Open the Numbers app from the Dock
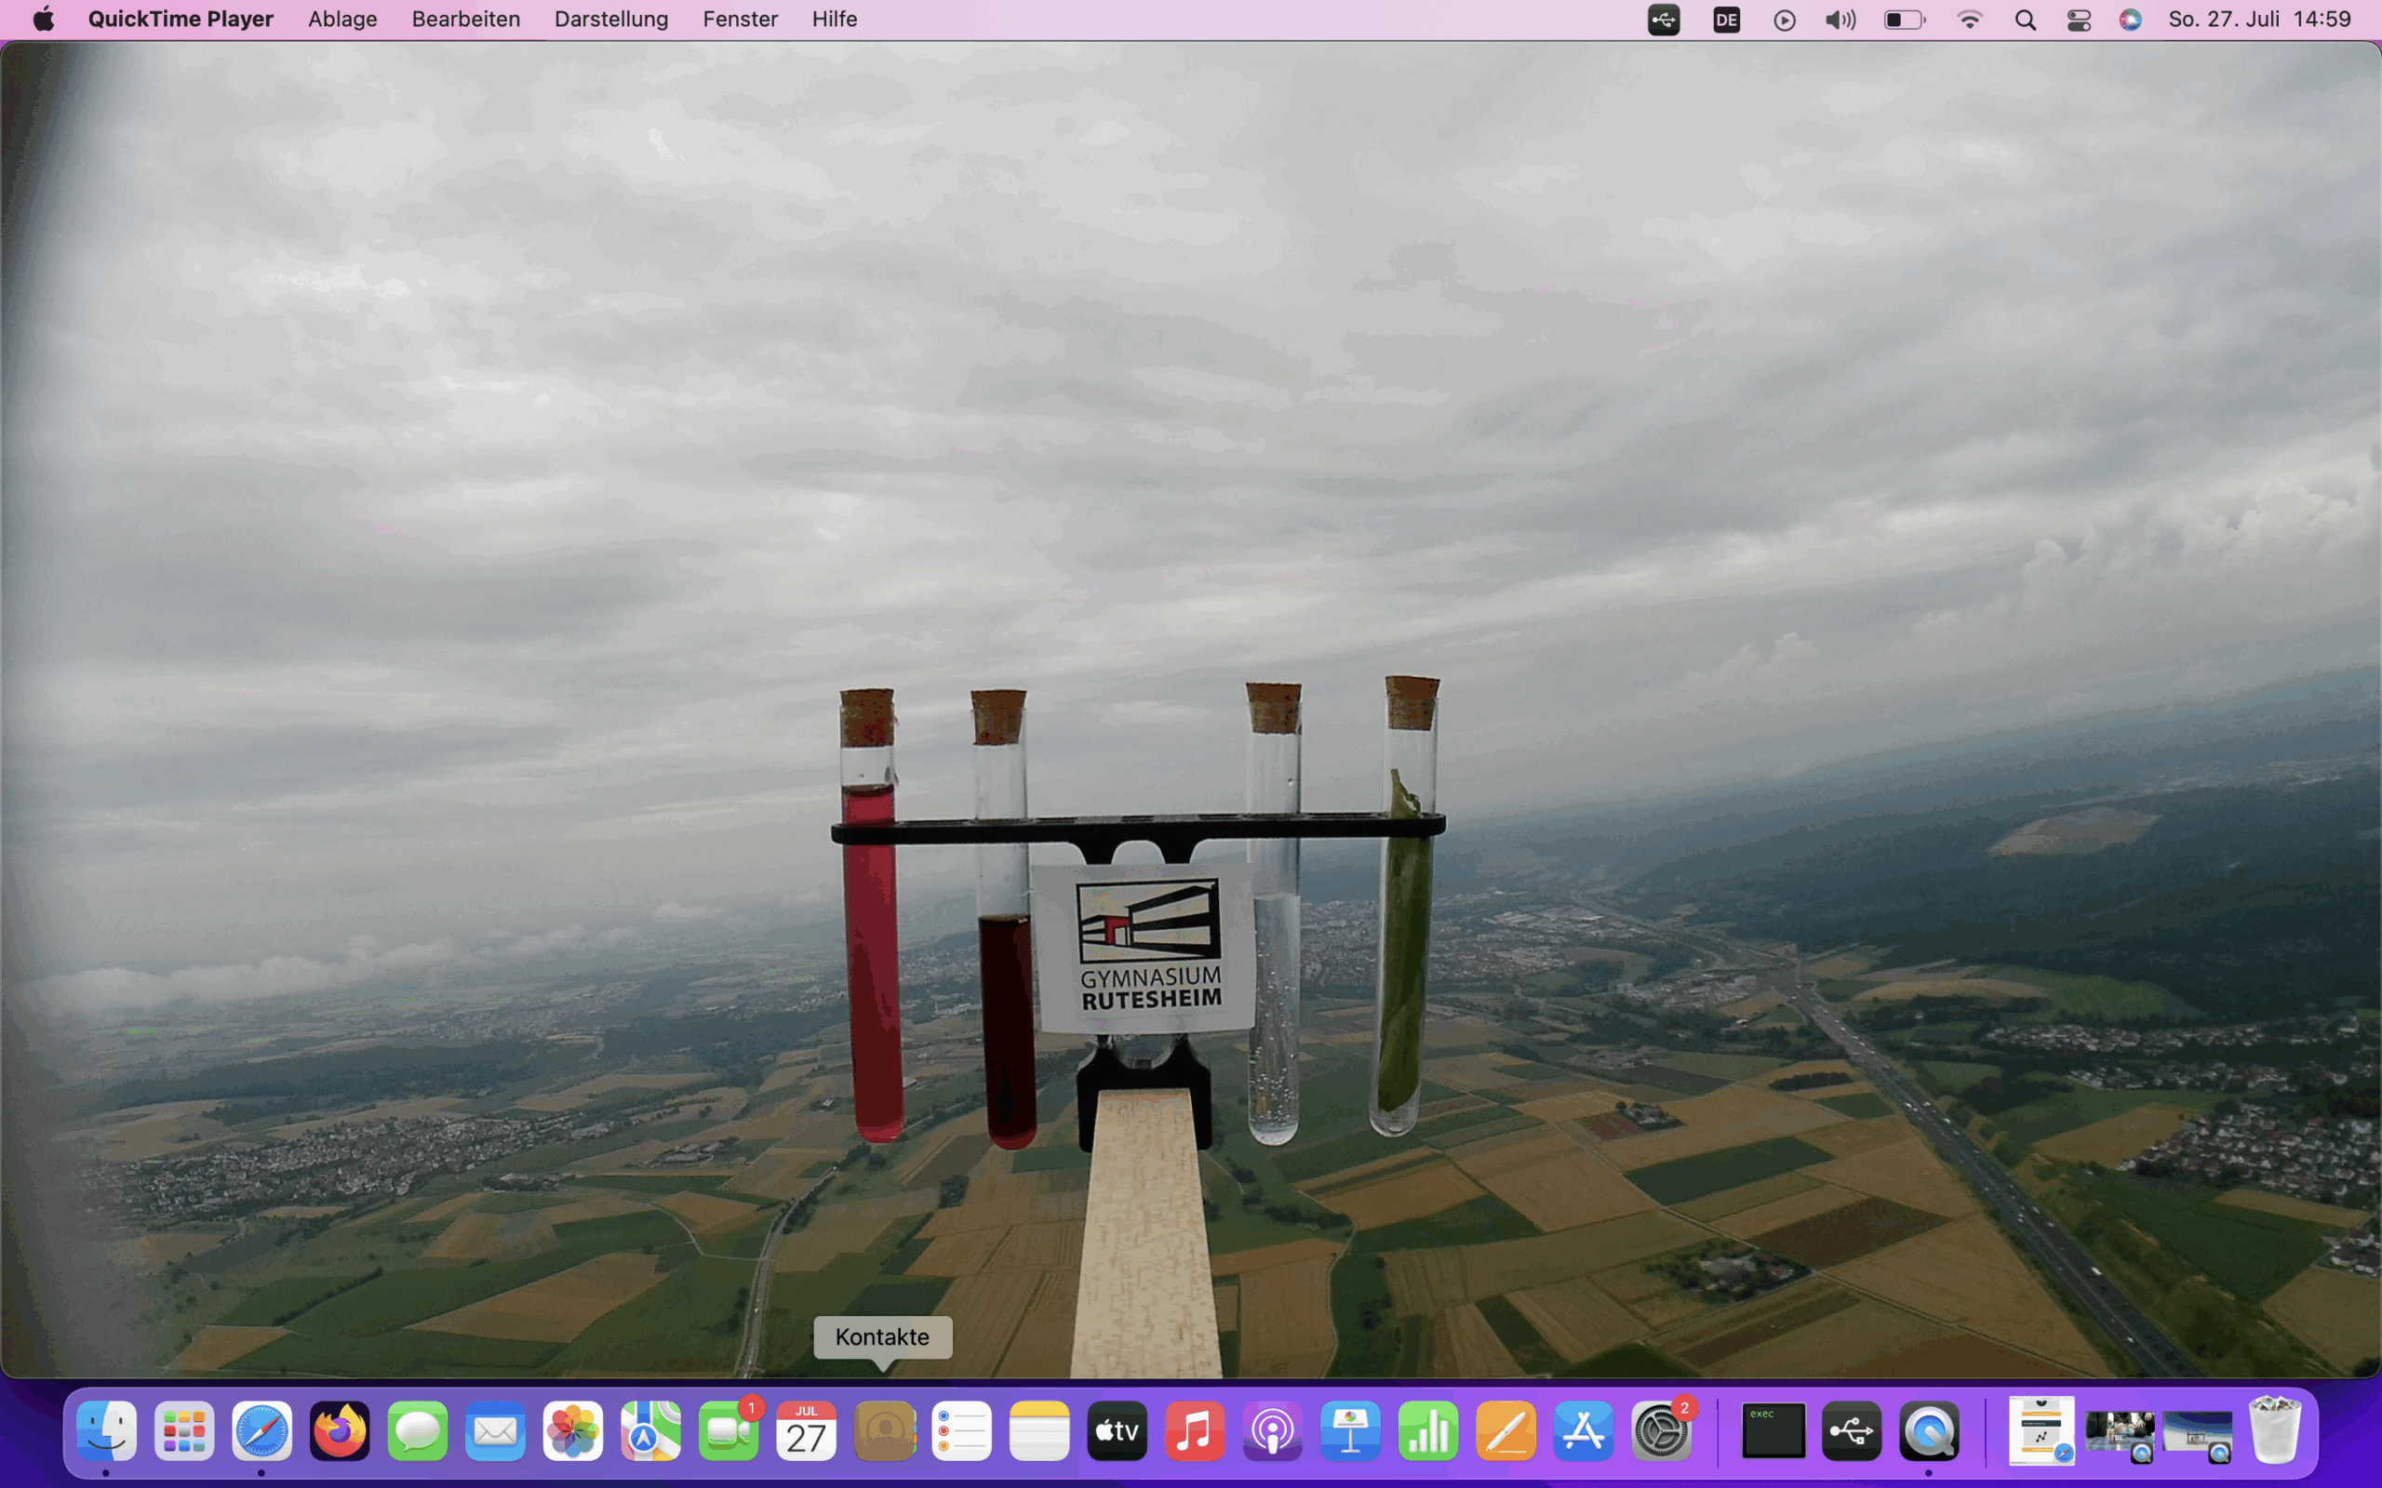2382x1488 pixels. [x=1427, y=1430]
